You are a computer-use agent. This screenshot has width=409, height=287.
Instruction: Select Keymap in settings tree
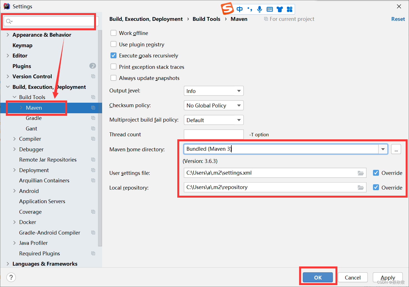pyautogui.click(x=22, y=45)
